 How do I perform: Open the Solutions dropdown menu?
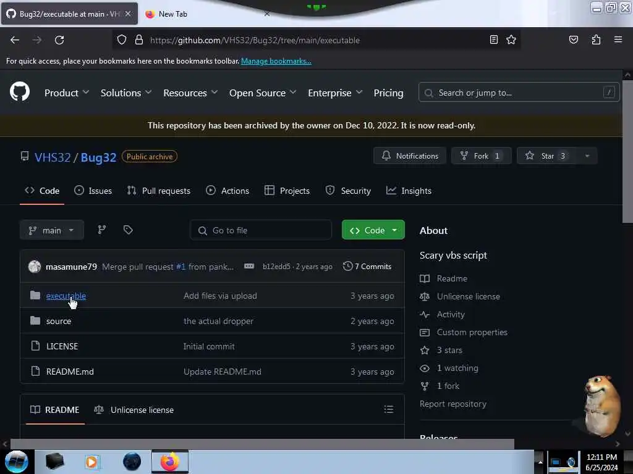point(126,93)
